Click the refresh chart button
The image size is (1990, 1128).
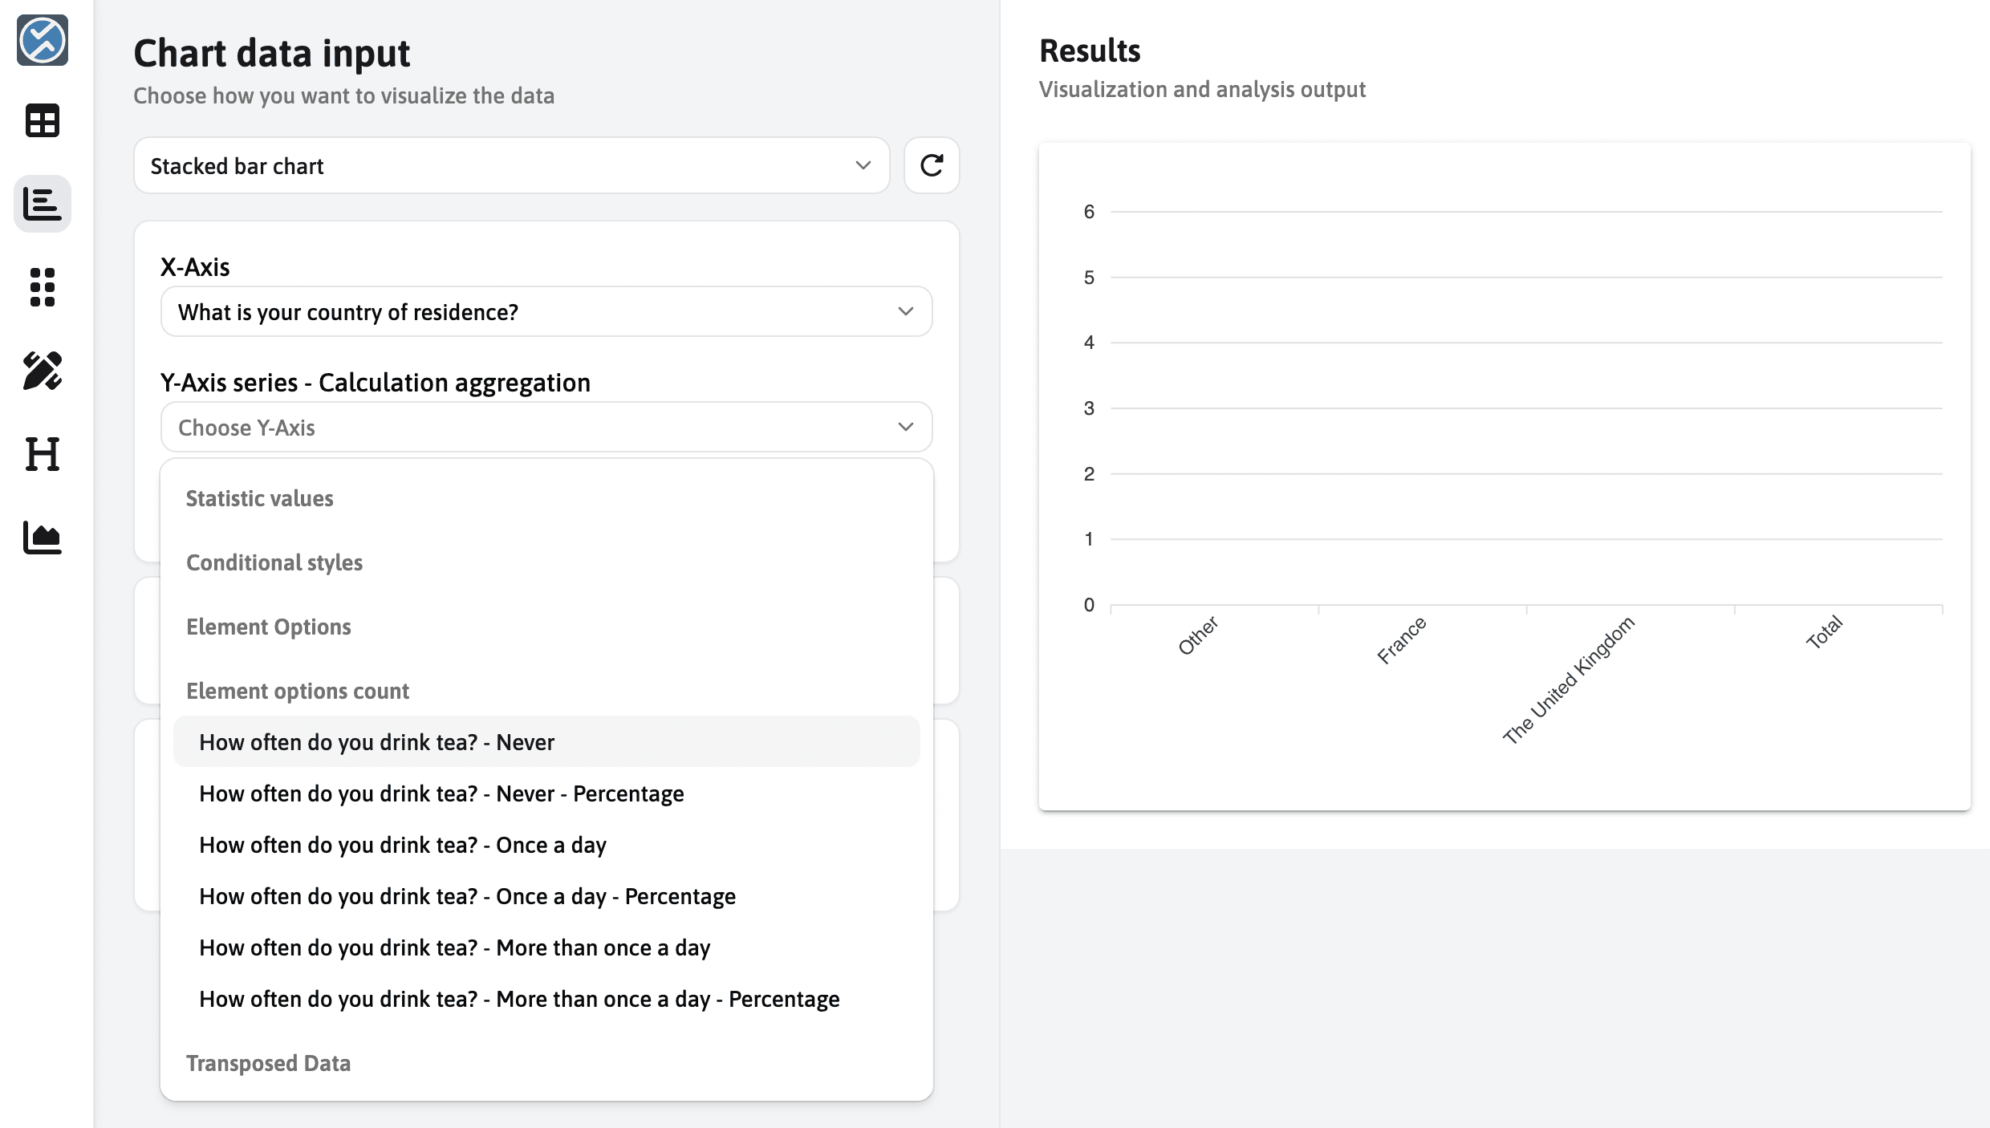pos(931,165)
